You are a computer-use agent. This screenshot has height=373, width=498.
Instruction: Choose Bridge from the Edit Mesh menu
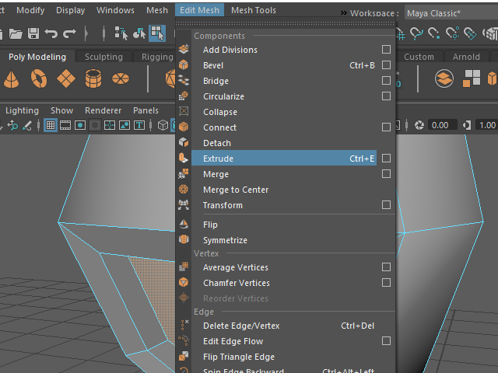(x=216, y=81)
